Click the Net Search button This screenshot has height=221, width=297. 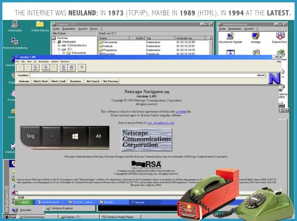tap(93, 81)
